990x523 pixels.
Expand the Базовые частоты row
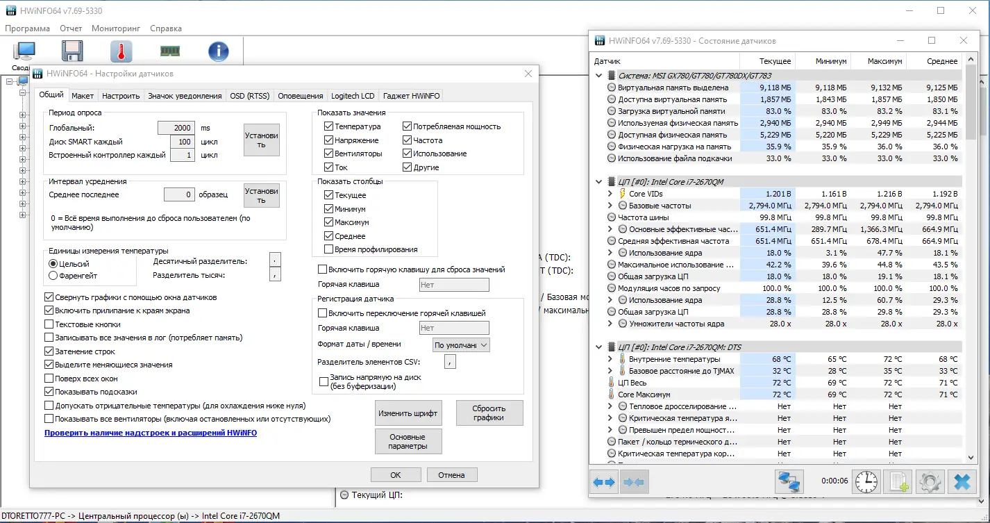click(610, 206)
